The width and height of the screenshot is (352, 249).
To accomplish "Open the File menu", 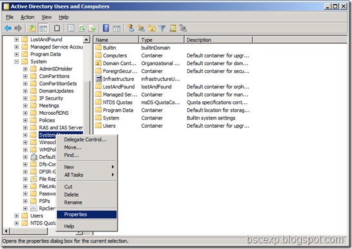I will [10, 17].
